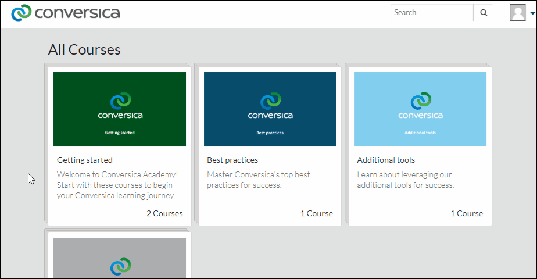Click the Conversica swirl icon on green card
537x279 pixels.
click(x=120, y=101)
